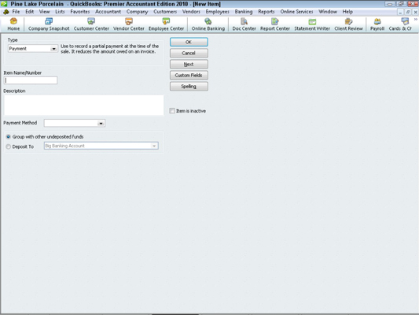Open the Doc Center icon
419x315 pixels.
244,24
